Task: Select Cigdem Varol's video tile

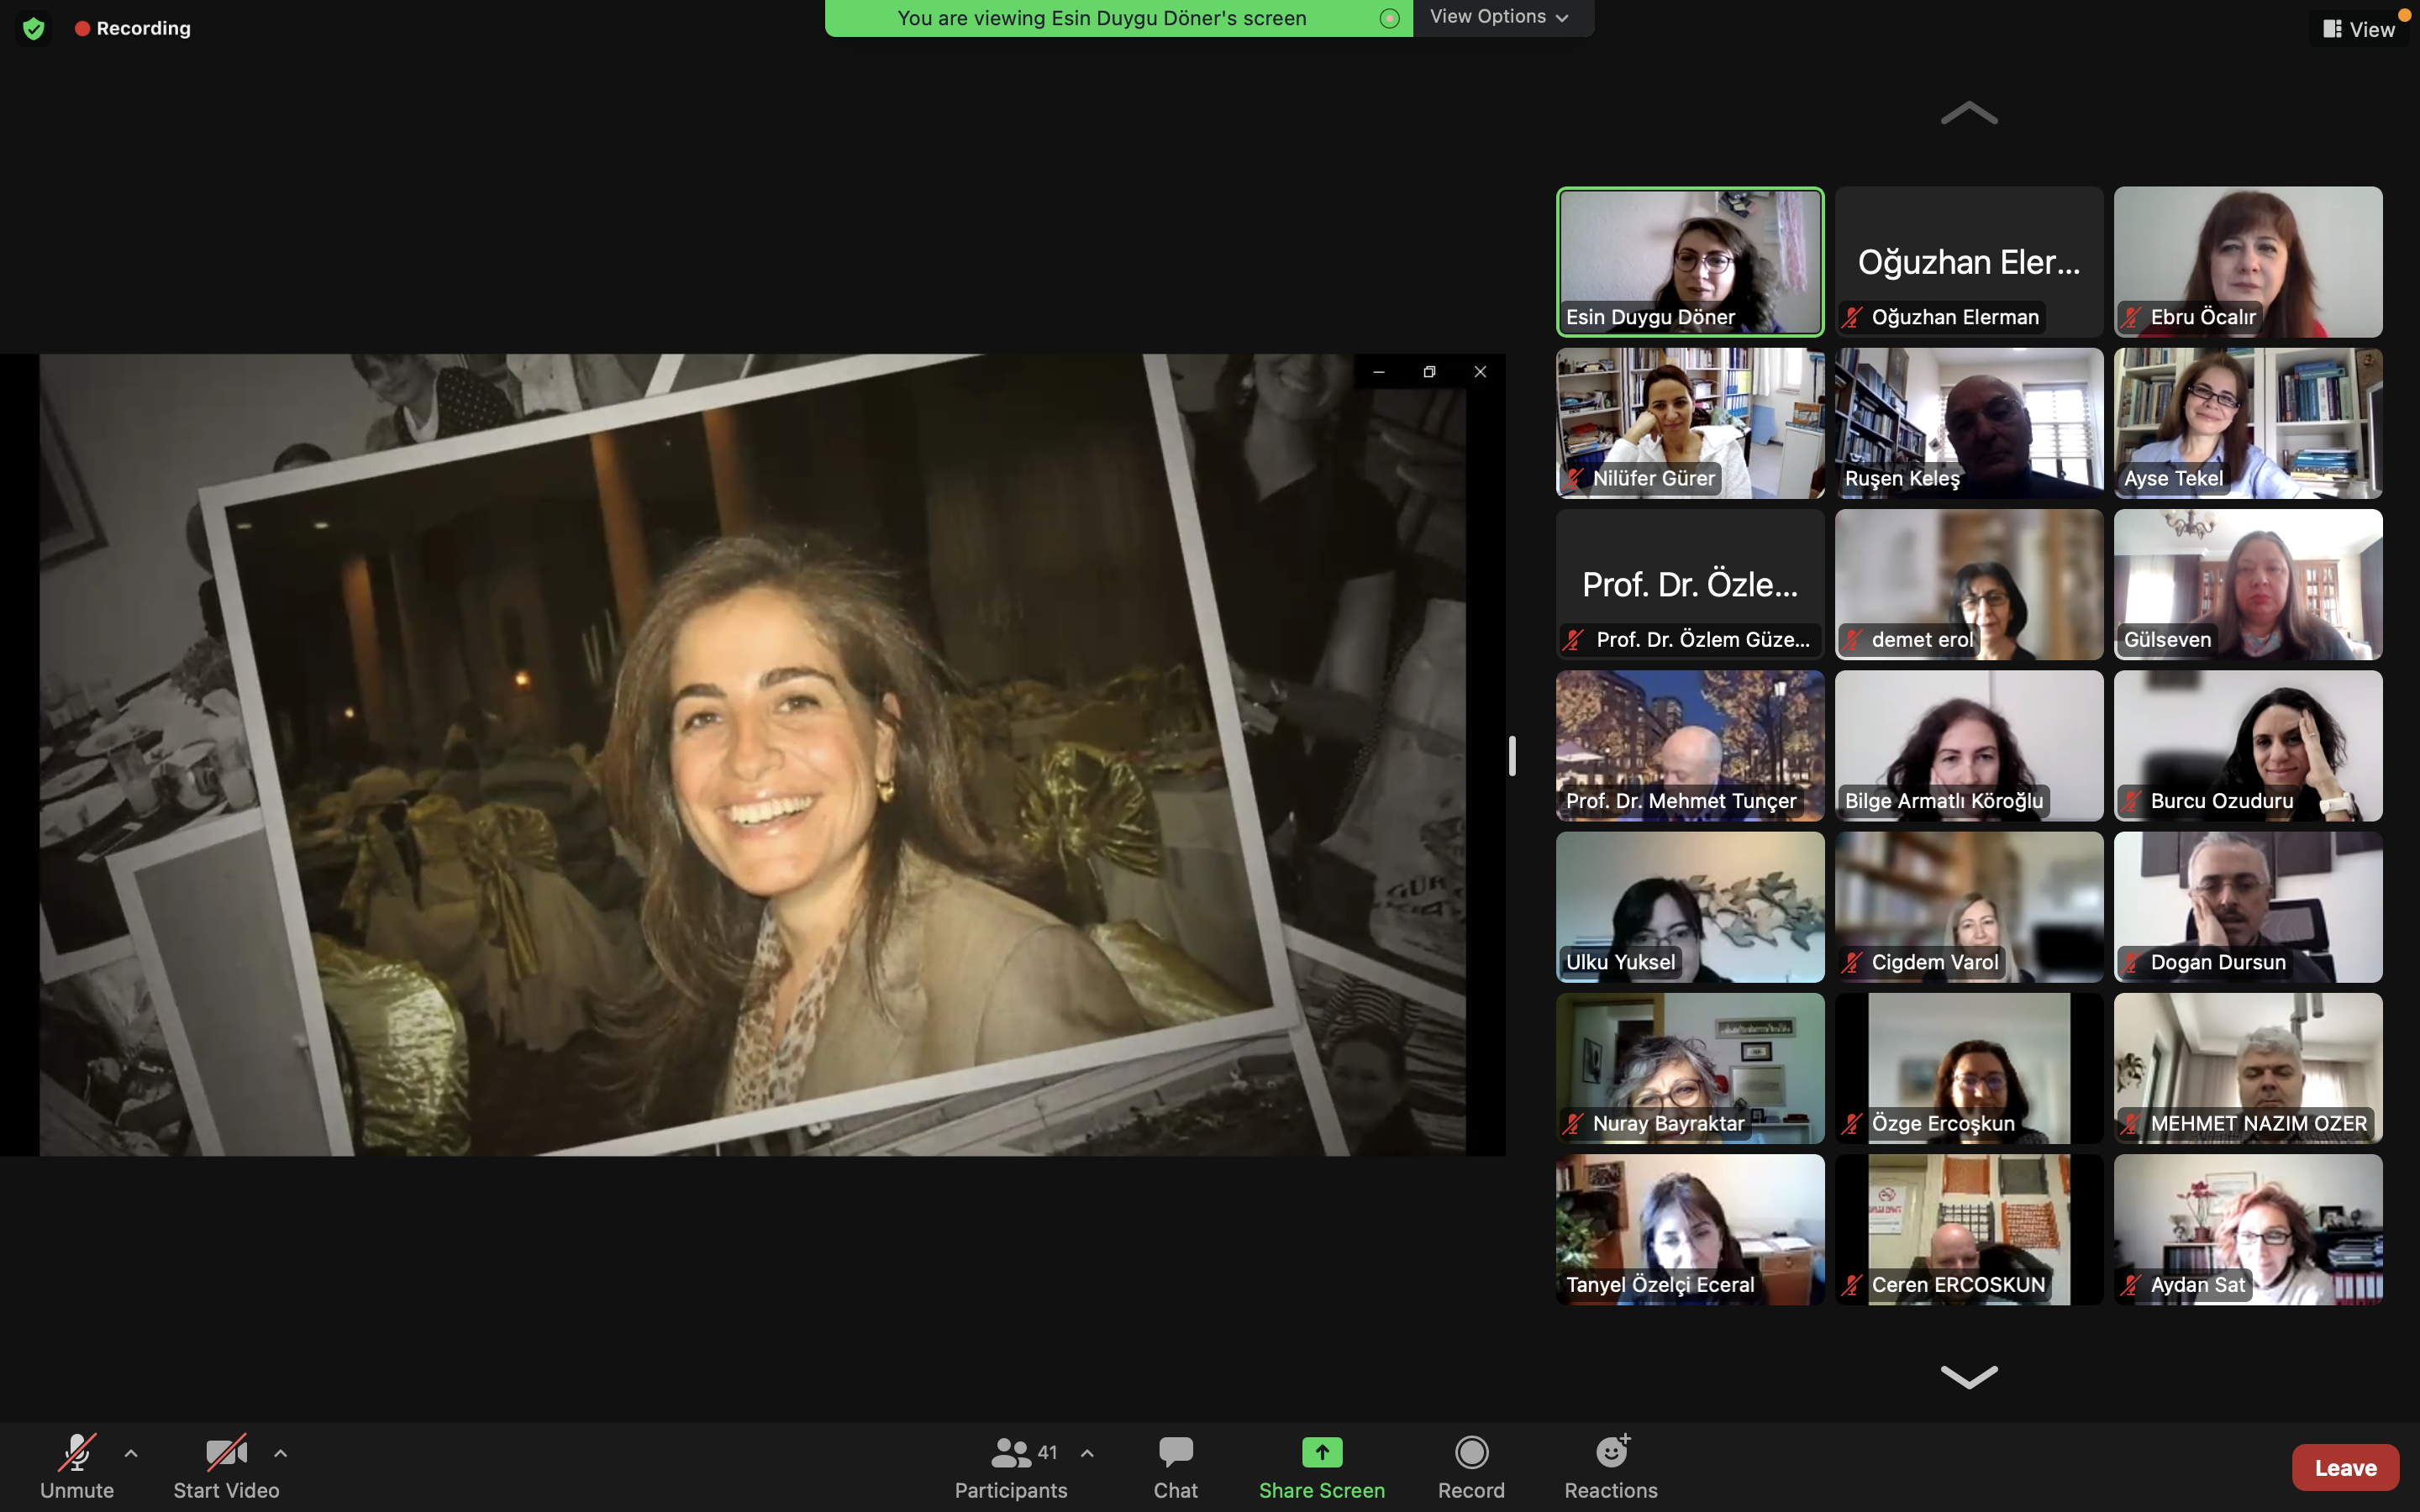Action: click(x=1969, y=907)
